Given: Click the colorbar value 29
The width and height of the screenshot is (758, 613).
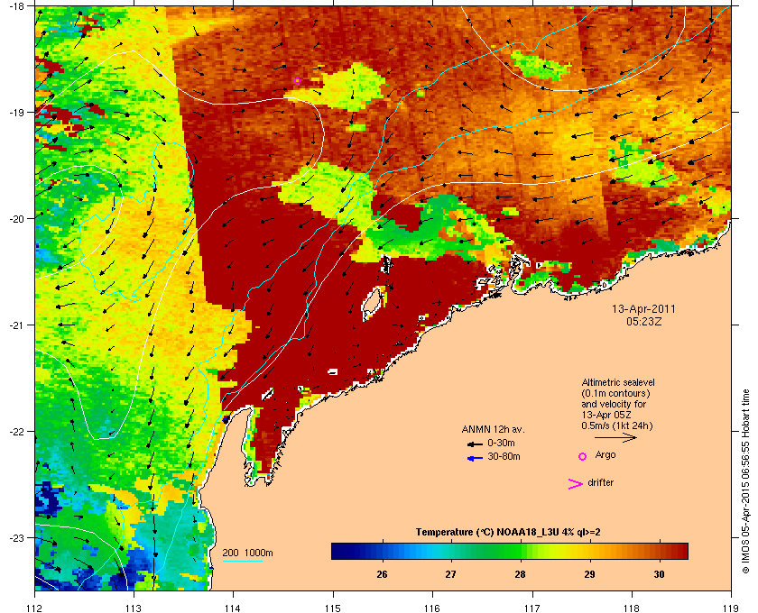Looking at the screenshot, I should 589,574.
